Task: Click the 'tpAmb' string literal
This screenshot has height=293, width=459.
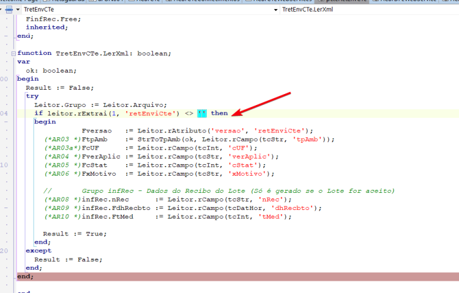Action: coord(307,139)
